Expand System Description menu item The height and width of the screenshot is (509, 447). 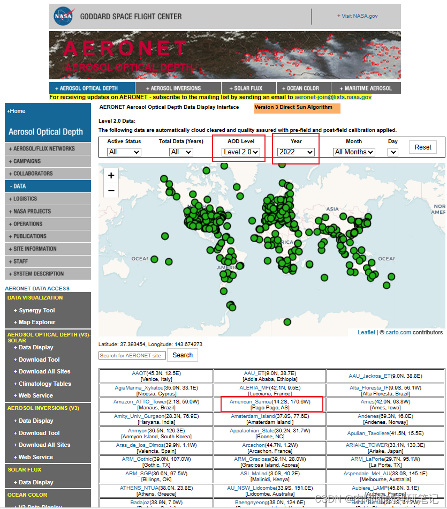[x=48, y=274]
